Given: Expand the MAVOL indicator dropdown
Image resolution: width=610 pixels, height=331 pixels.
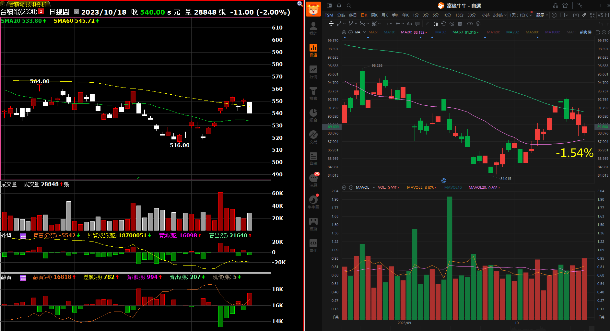Looking at the screenshot, I should point(374,187).
